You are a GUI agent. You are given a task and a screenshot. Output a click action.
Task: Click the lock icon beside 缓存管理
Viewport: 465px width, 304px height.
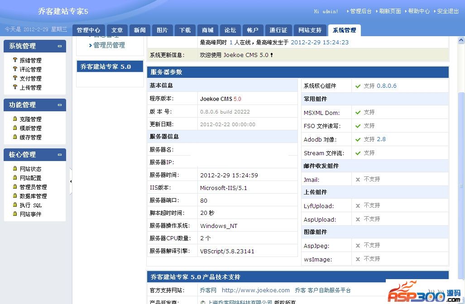coord(15,137)
